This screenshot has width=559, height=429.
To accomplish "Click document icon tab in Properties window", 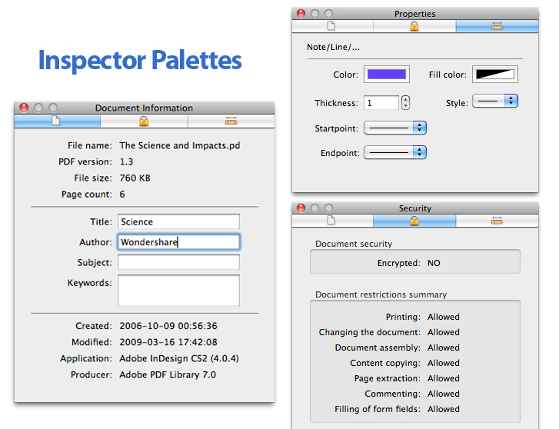I will pos(332,26).
